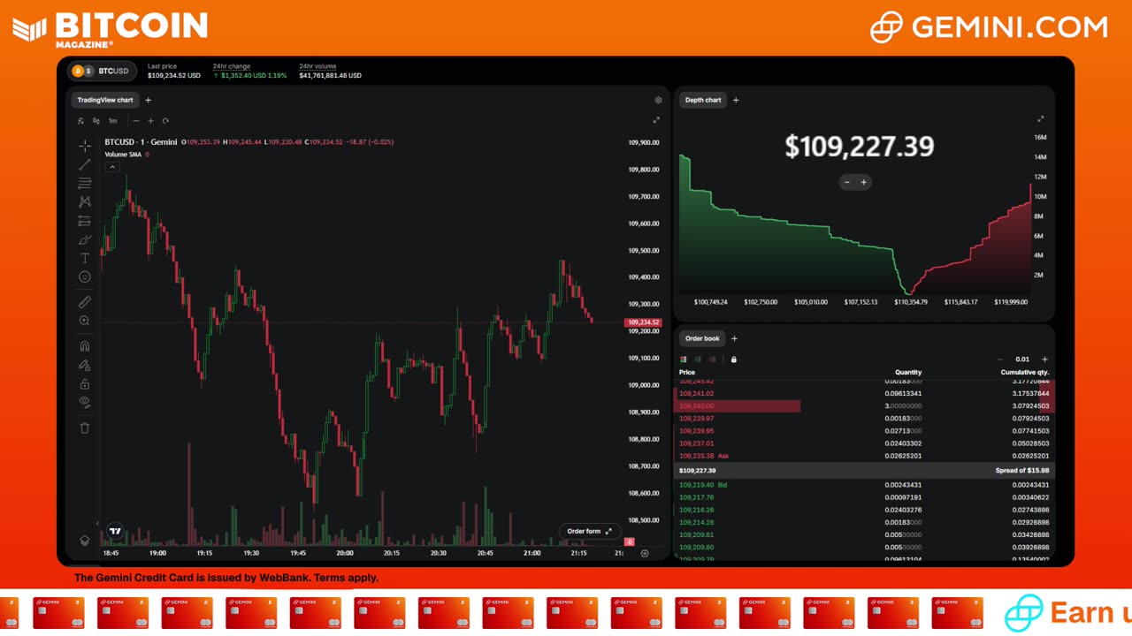1132x636 pixels.
Task: Click the trash remove objects icon
Action: 85,428
